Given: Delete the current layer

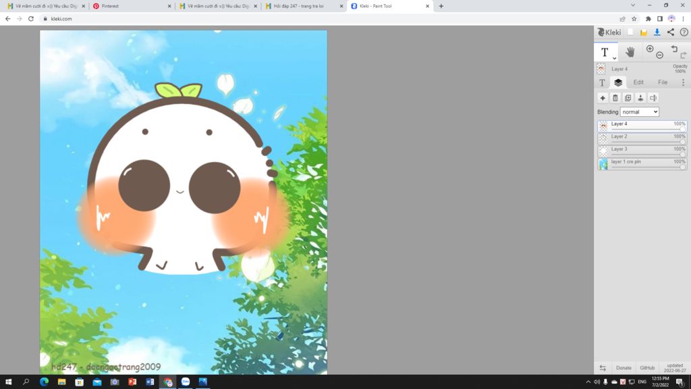Looking at the screenshot, I should click(615, 98).
